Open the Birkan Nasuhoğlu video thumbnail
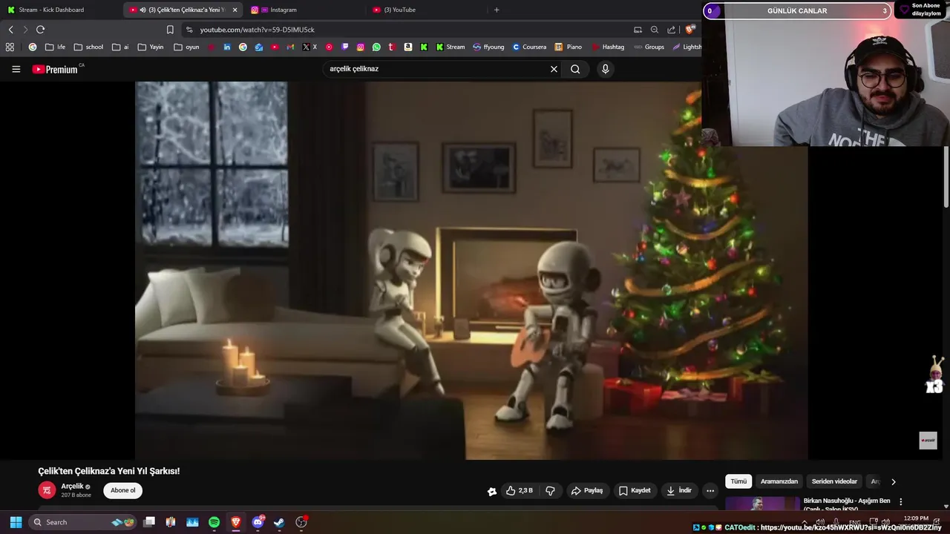This screenshot has height=534, width=950. [x=762, y=504]
